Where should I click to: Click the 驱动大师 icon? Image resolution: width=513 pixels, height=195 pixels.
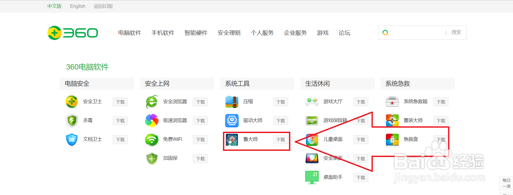click(232, 120)
